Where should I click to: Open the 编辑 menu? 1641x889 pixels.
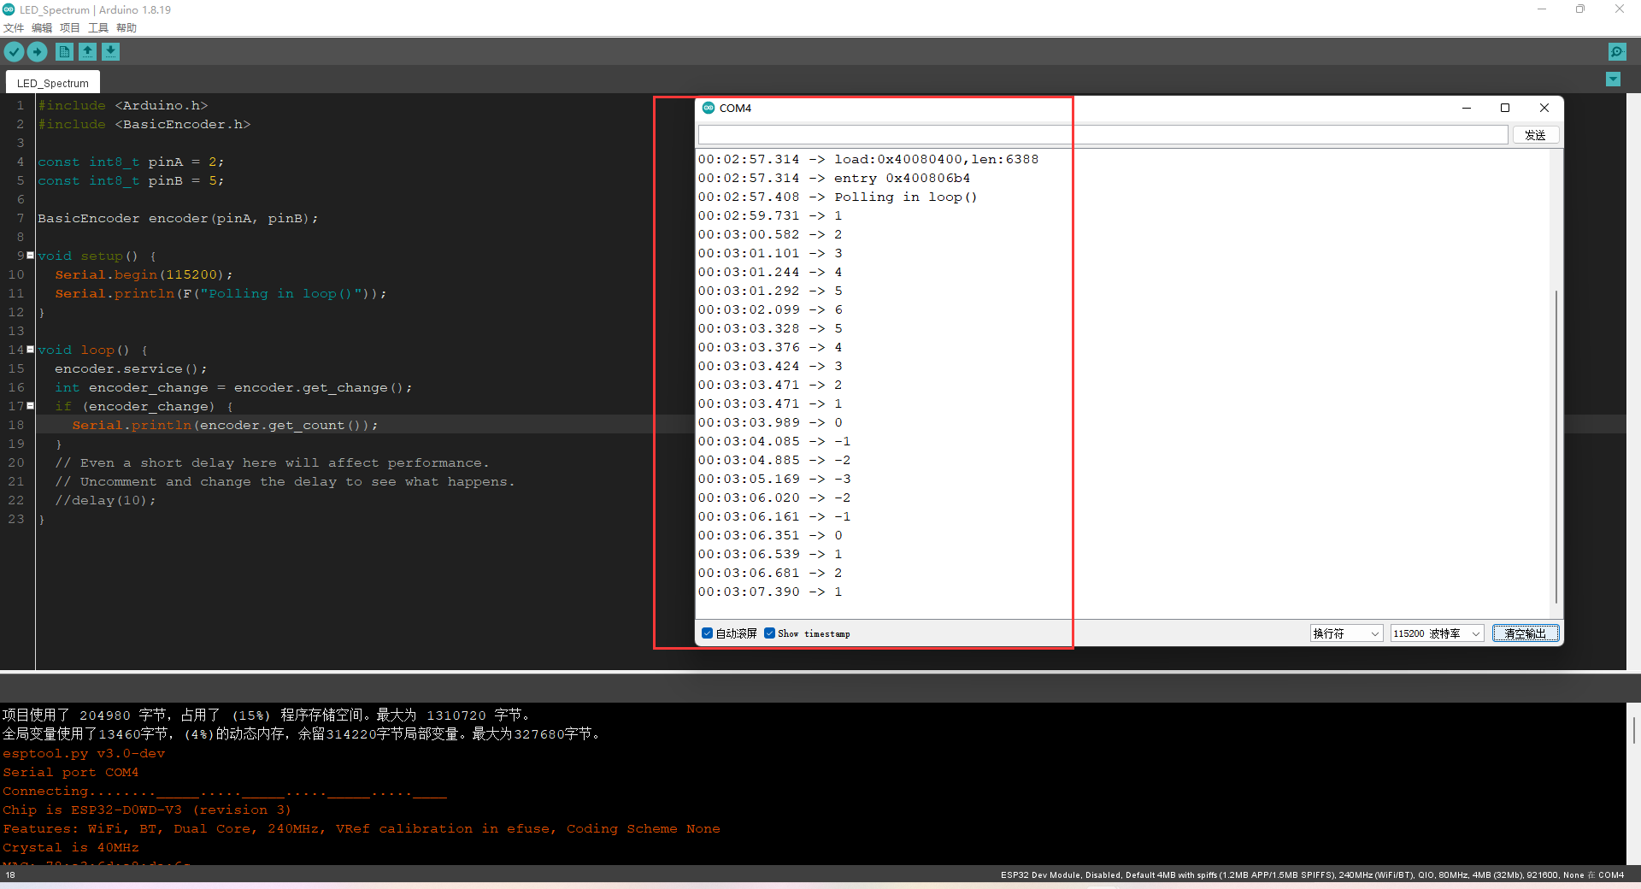[42, 28]
